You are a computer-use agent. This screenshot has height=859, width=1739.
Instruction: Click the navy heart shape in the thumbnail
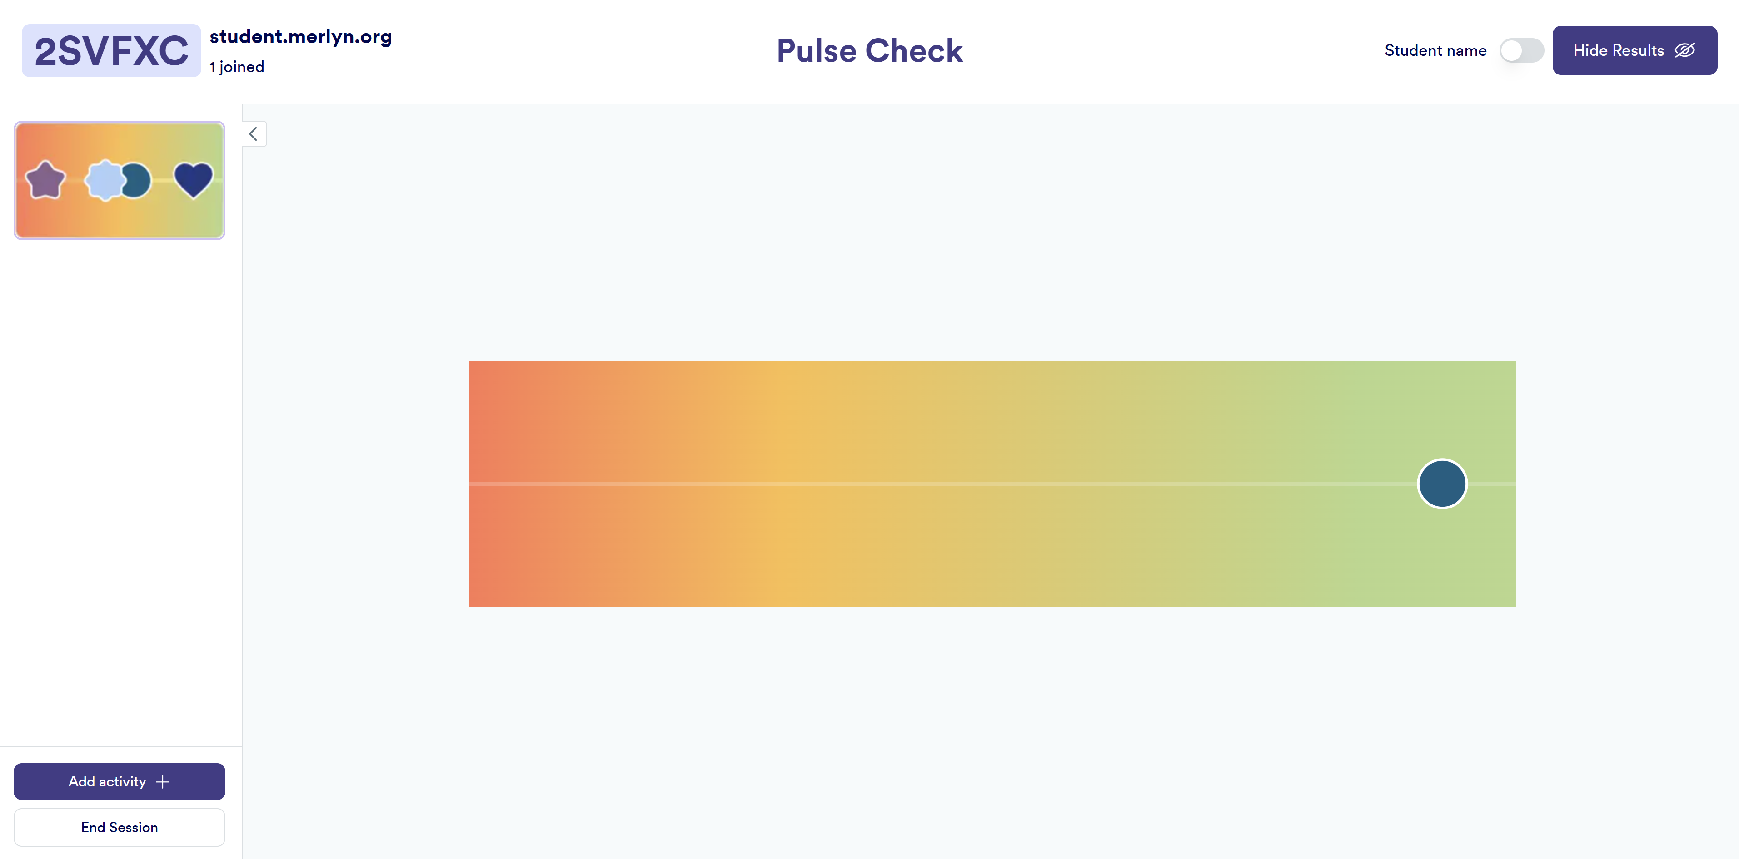(x=194, y=180)
